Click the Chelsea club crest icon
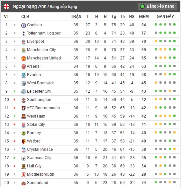This screenshot has height=187, width=181. (24, 25)
